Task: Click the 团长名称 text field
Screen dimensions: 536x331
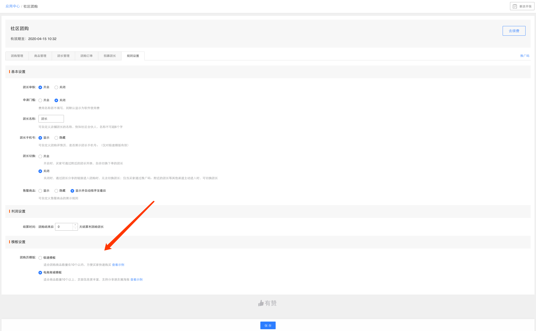Action: (x=51, y=119)
